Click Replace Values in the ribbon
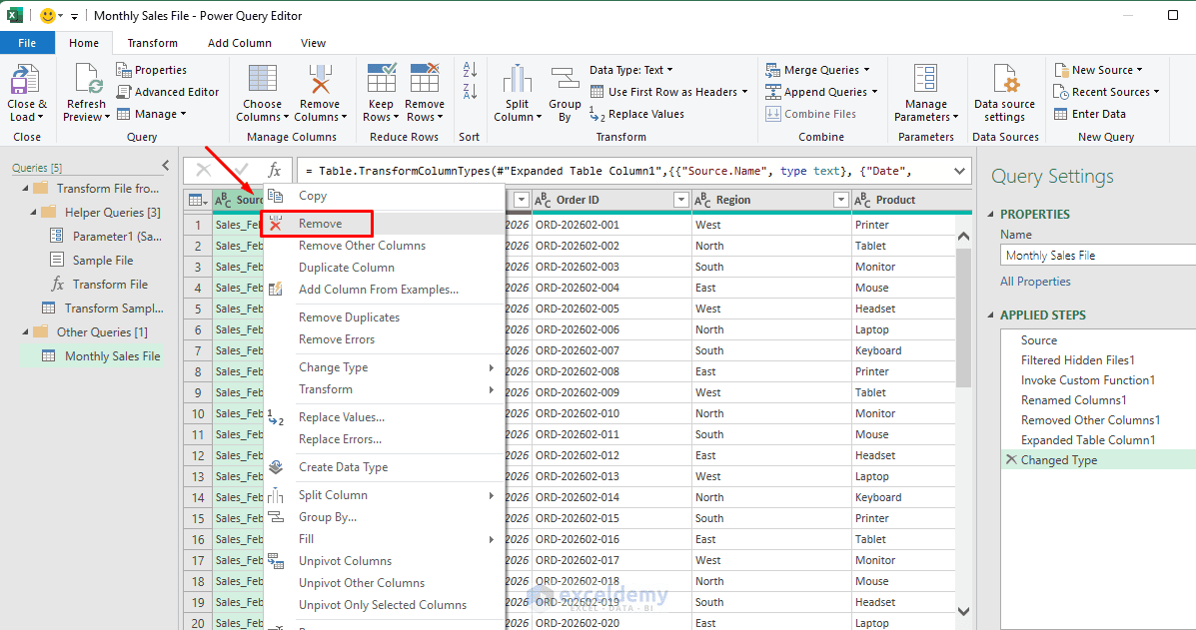Image resolution: width=1196 pixels, height=630 pixels. point(636,114)
